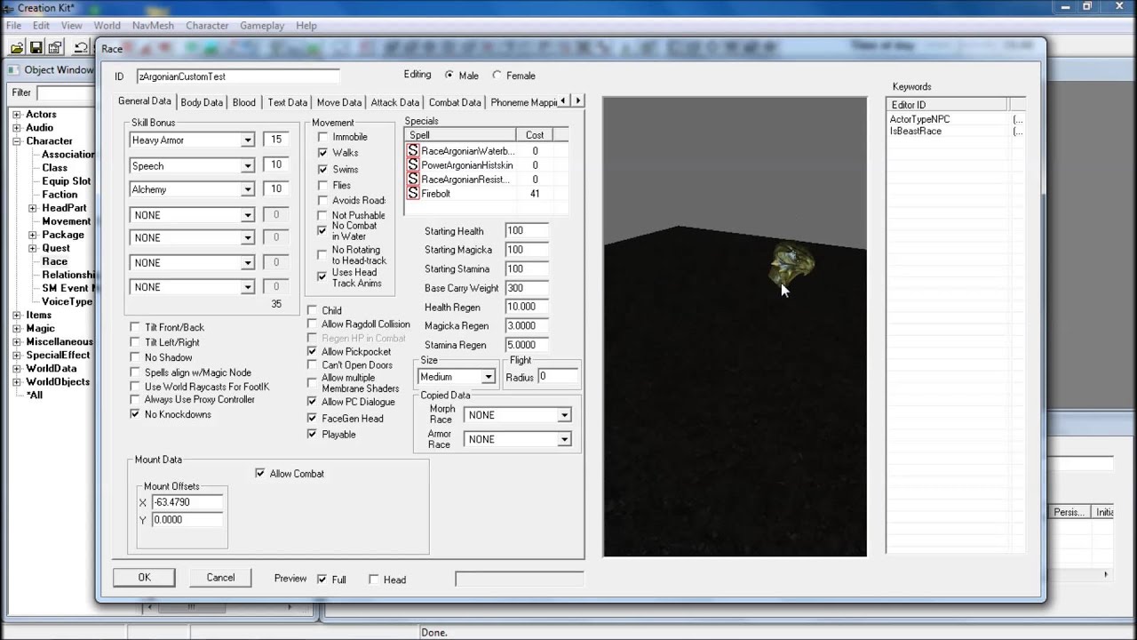Select the VoiceType tree item
Viewport: 1137px width, 640px height.
(68, 301)
